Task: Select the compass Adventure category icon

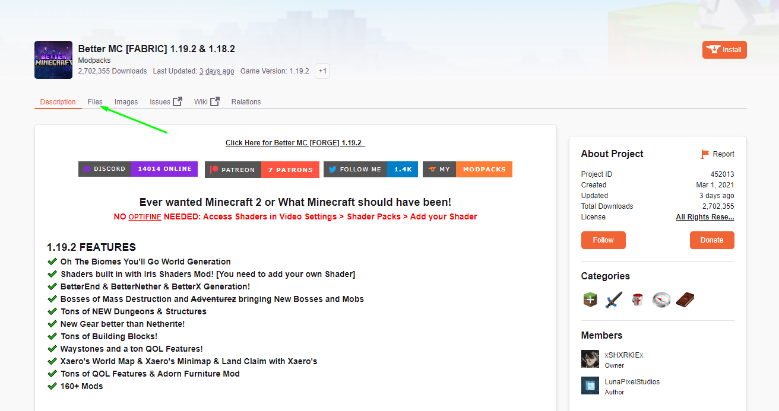Action: point(661,300)
